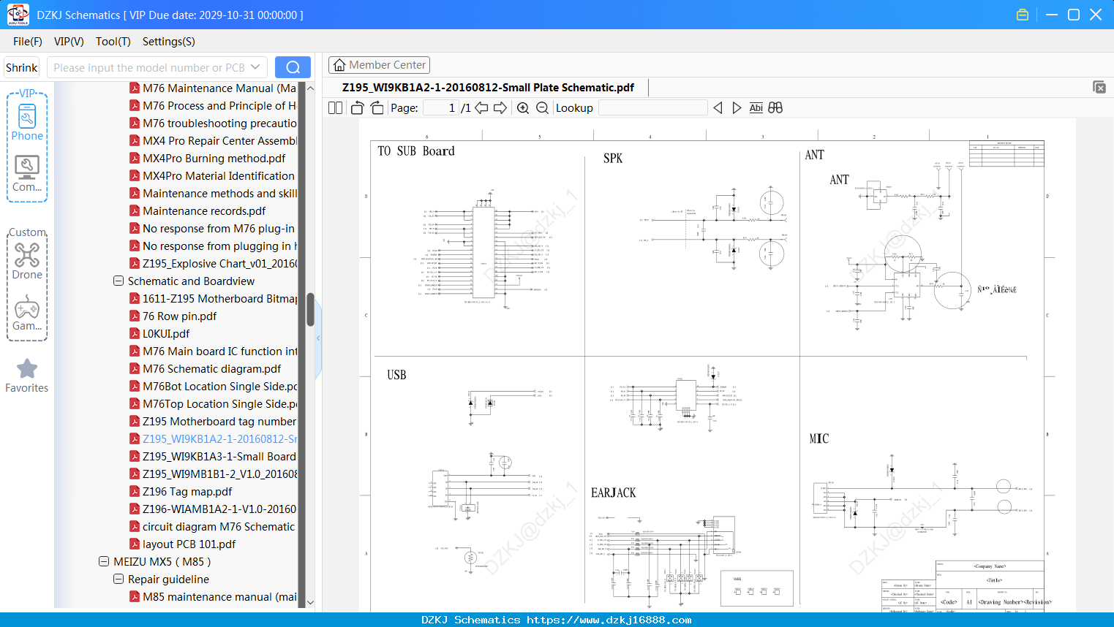This screenshot has width=1114, height=627.
Task: Open LOKUI.pdf in tree
Action: [159, 334]
